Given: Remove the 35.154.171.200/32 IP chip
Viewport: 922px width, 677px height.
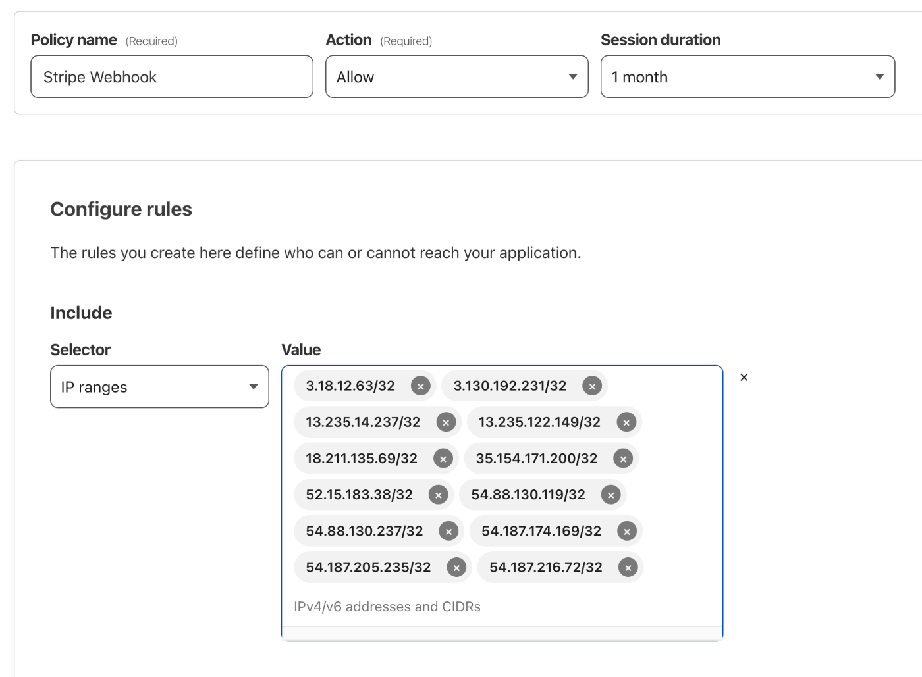Looking at the screenshot, I should coord(623,459).
